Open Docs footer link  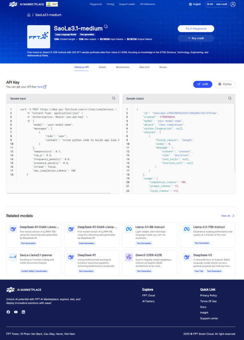click(x=203, y=307)
